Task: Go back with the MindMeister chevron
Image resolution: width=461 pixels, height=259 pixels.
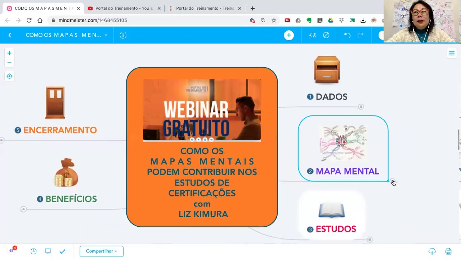Action: 10,35
